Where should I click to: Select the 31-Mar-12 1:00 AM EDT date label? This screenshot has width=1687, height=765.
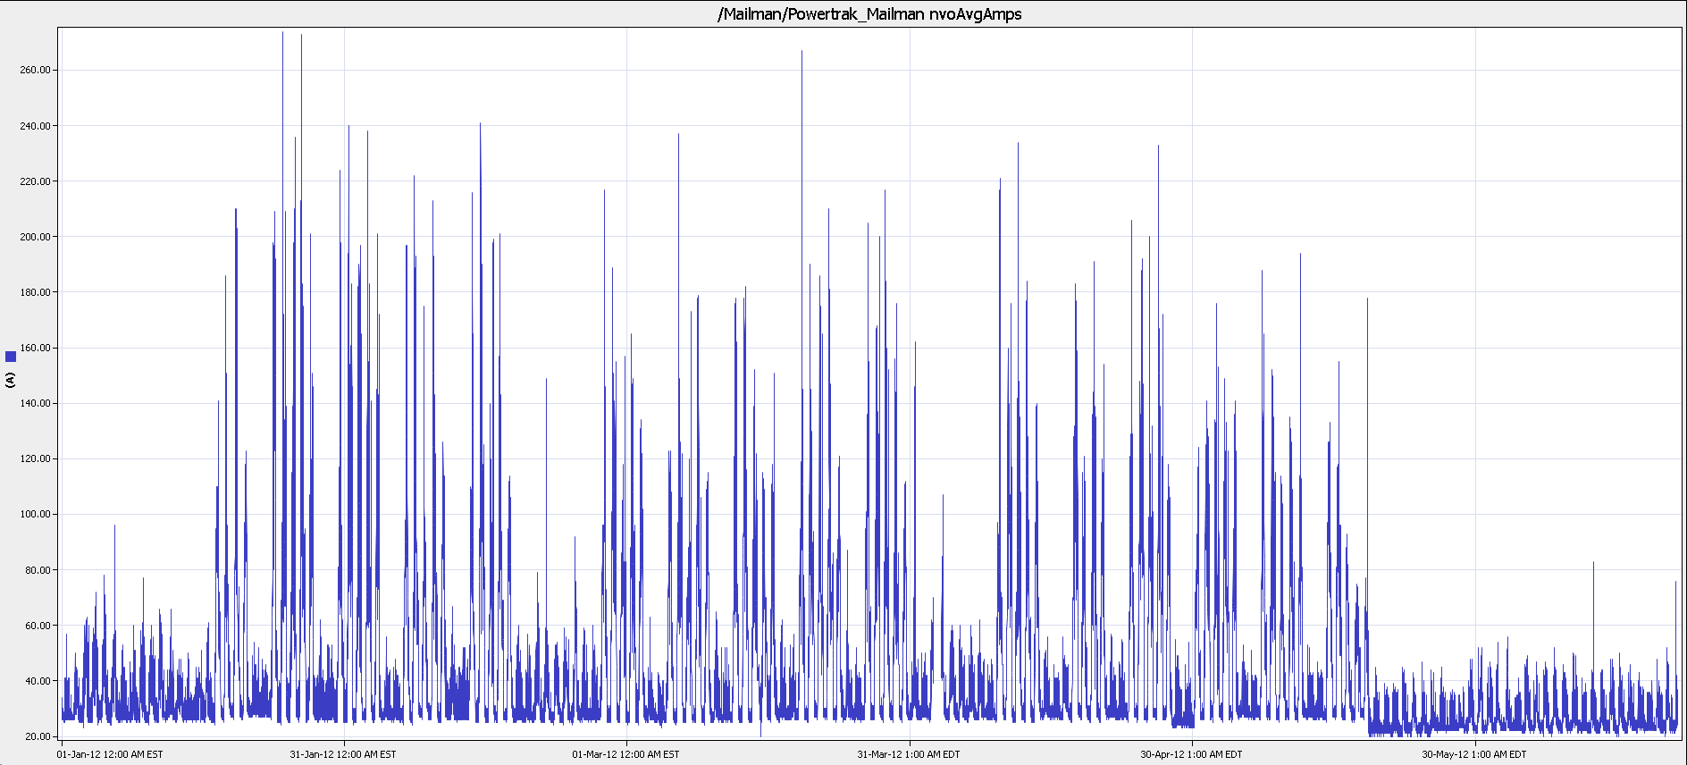click(x=908, y=754)
